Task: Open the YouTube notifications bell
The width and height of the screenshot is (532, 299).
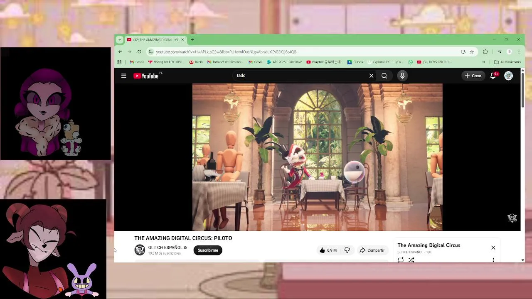Action: [493, 76]
